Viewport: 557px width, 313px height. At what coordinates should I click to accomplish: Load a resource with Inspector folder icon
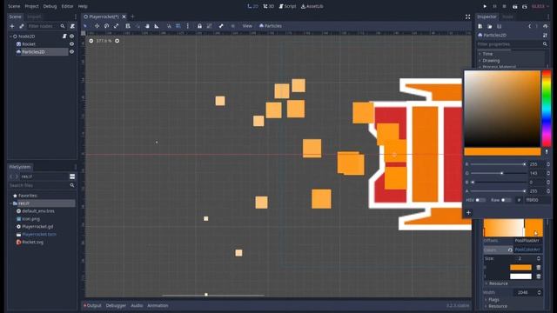point(489,26)
